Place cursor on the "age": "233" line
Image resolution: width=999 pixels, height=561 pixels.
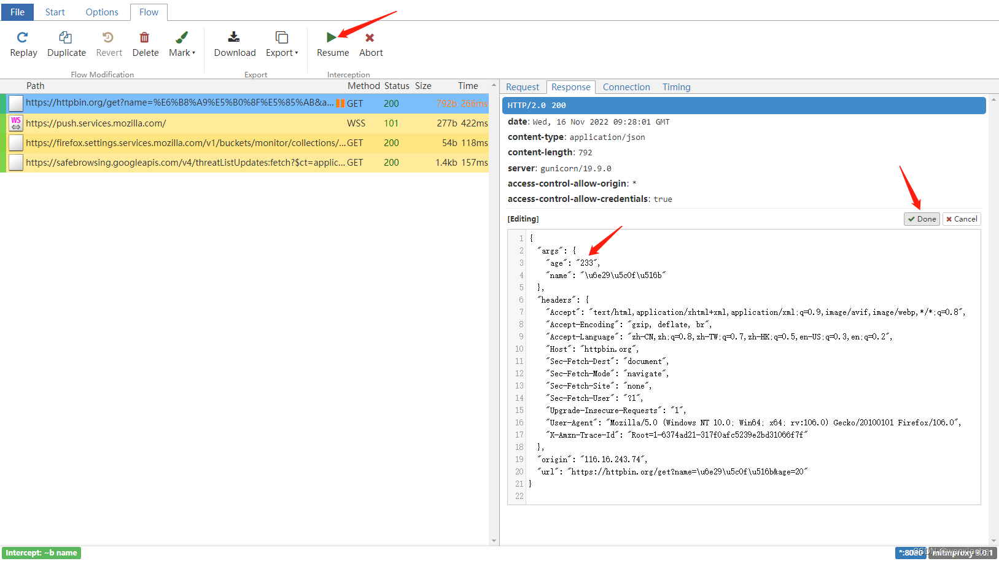pos(572,263)
